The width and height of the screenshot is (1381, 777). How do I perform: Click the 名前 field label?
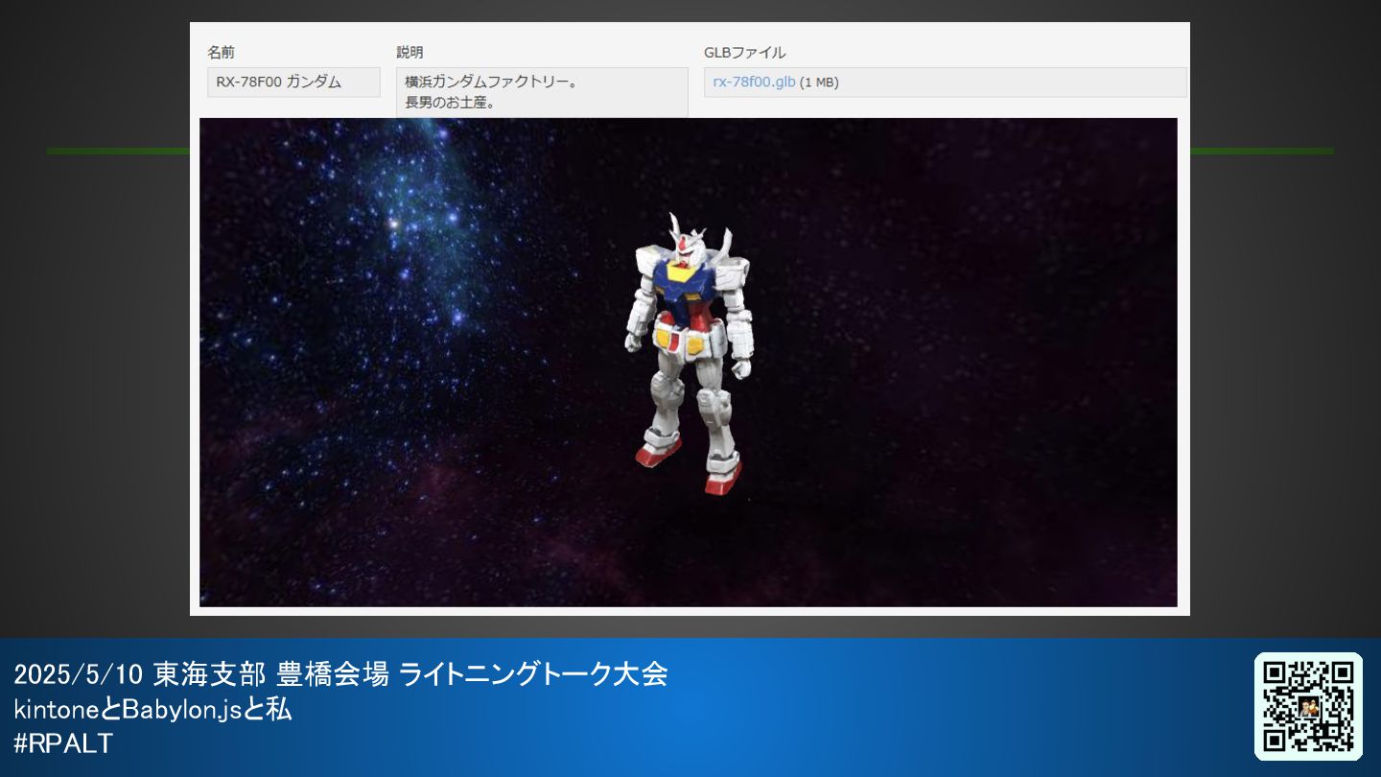pyautogui.click(x=221, y=53)
